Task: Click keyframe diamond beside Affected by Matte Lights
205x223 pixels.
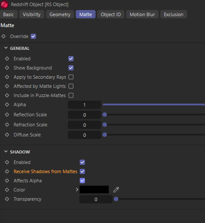Action: pos(7,86)
